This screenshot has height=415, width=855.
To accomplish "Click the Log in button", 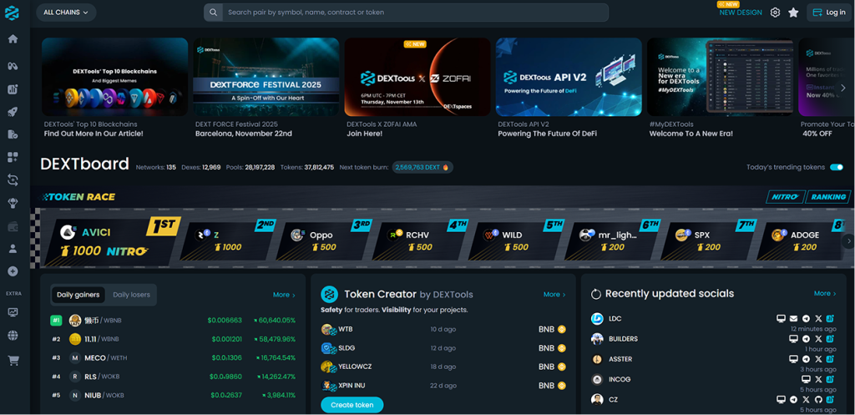I will coord(829,13).
